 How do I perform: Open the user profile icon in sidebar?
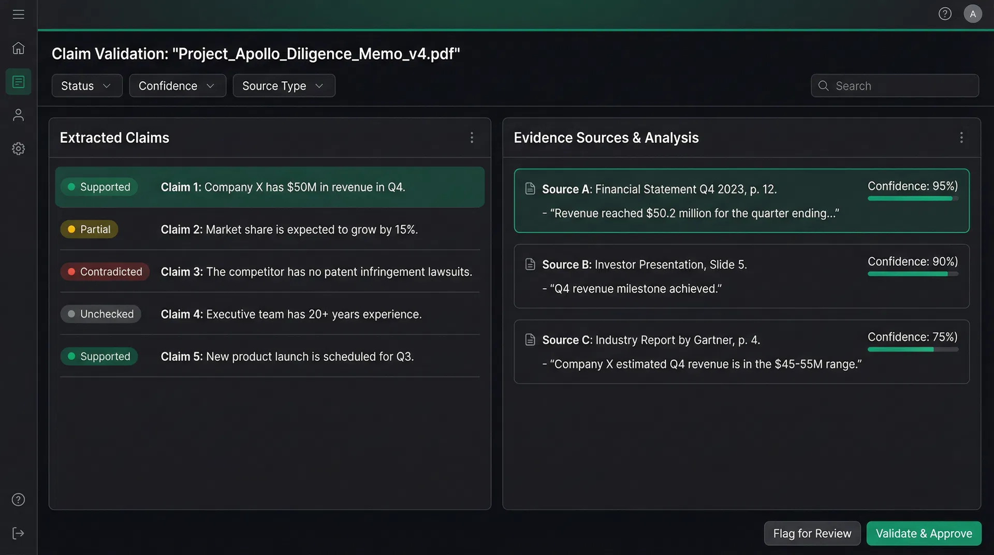18,114
